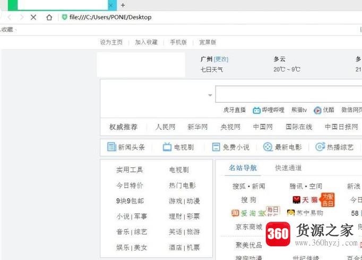The width and height of the screenshot is (362, 260).
Task: Click the browser back arrow
Action: 10,17
